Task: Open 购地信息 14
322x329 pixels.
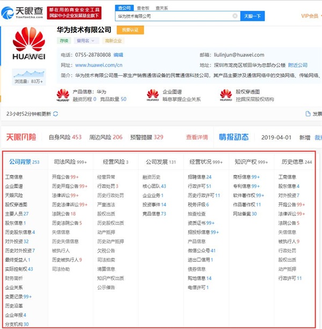Action: click(200, 278)
